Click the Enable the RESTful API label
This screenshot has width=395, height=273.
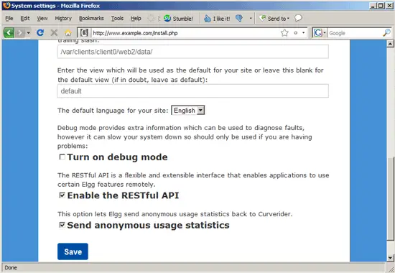(124, 195)
